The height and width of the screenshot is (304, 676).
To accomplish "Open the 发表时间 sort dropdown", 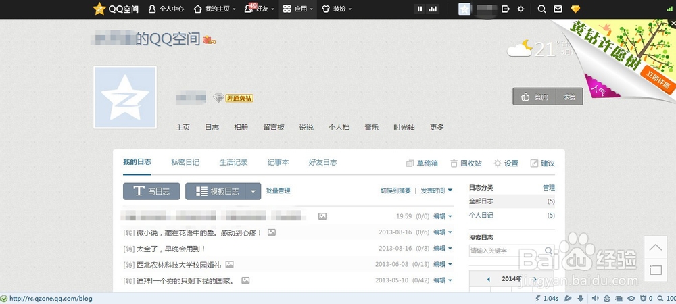I will (436, 191).
